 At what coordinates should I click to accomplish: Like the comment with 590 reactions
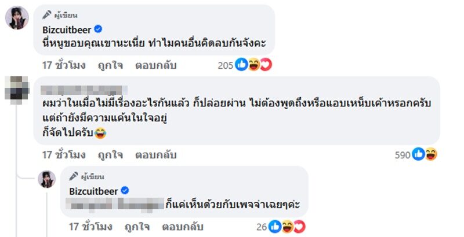(110, 154)
